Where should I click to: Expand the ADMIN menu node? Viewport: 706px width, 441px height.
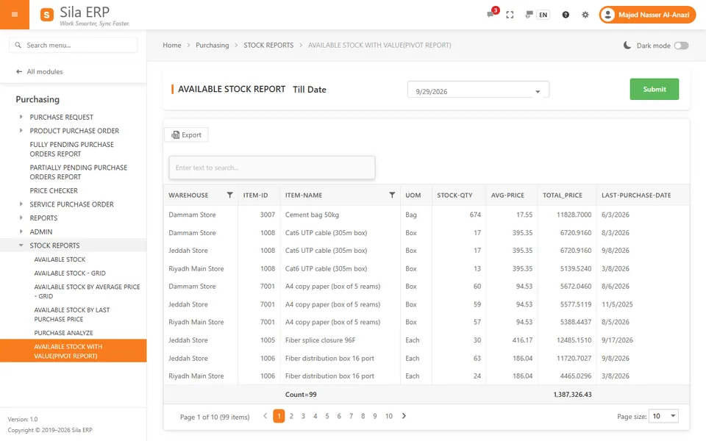[x=21, y=232]
